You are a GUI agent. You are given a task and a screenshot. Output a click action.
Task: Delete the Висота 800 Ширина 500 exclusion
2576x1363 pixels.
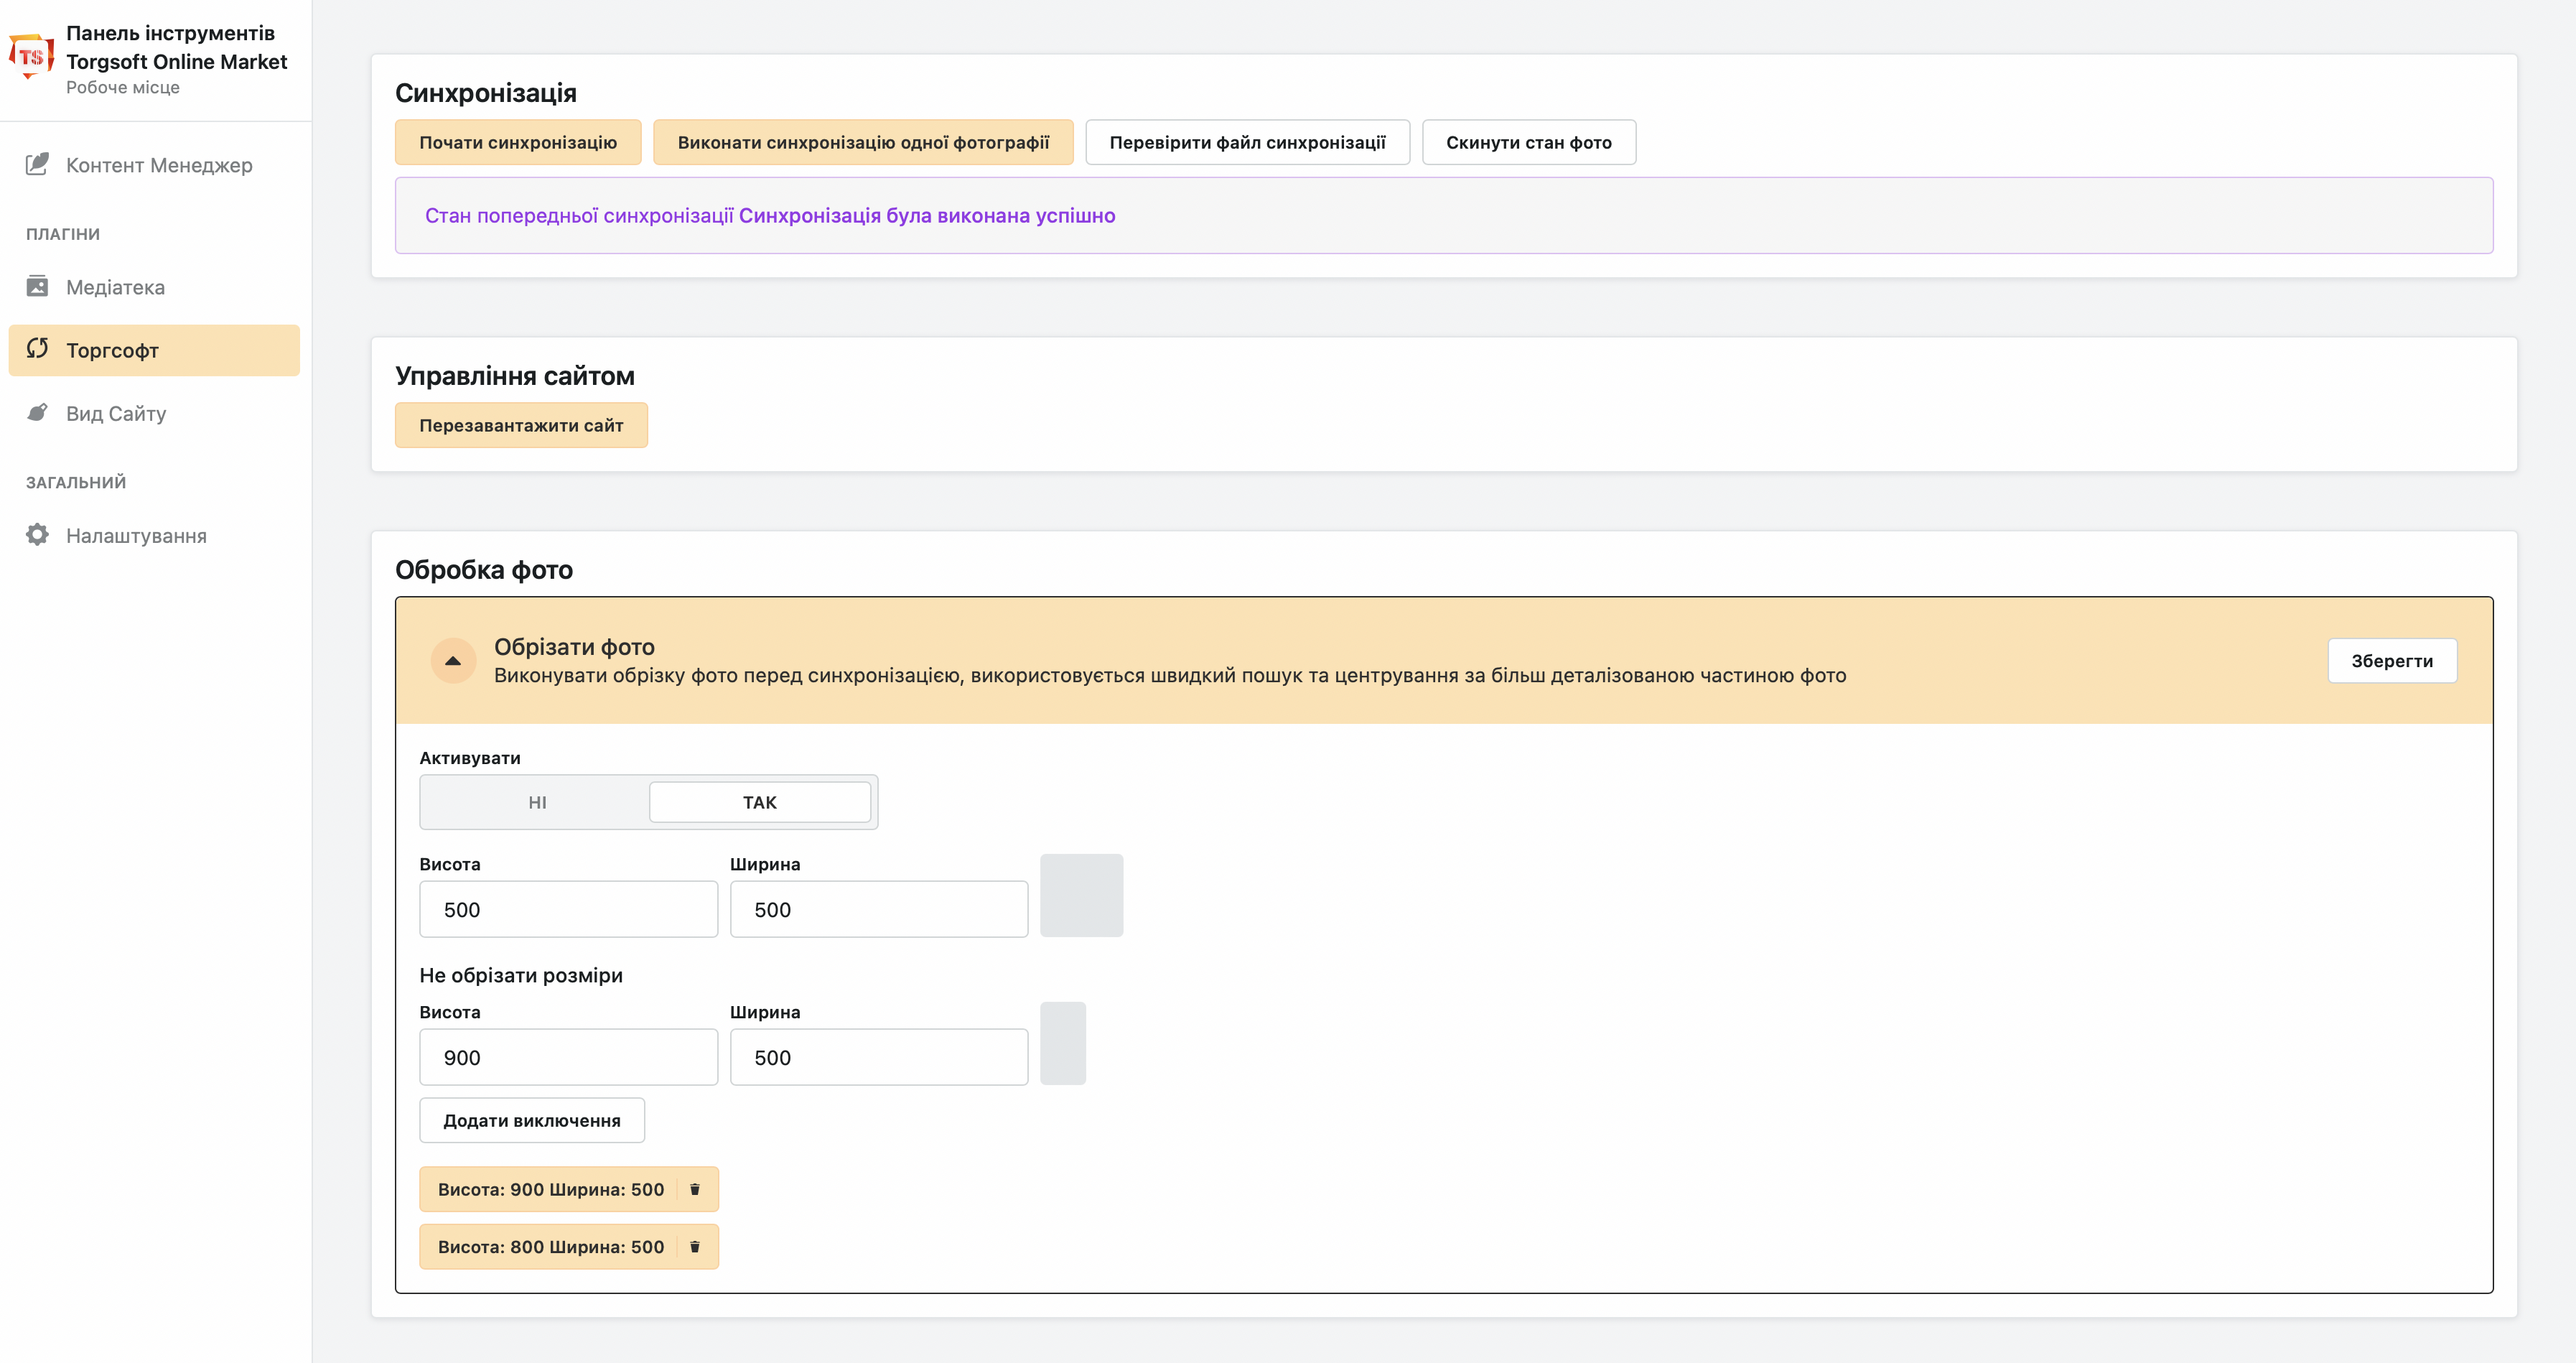point(695,1246)
